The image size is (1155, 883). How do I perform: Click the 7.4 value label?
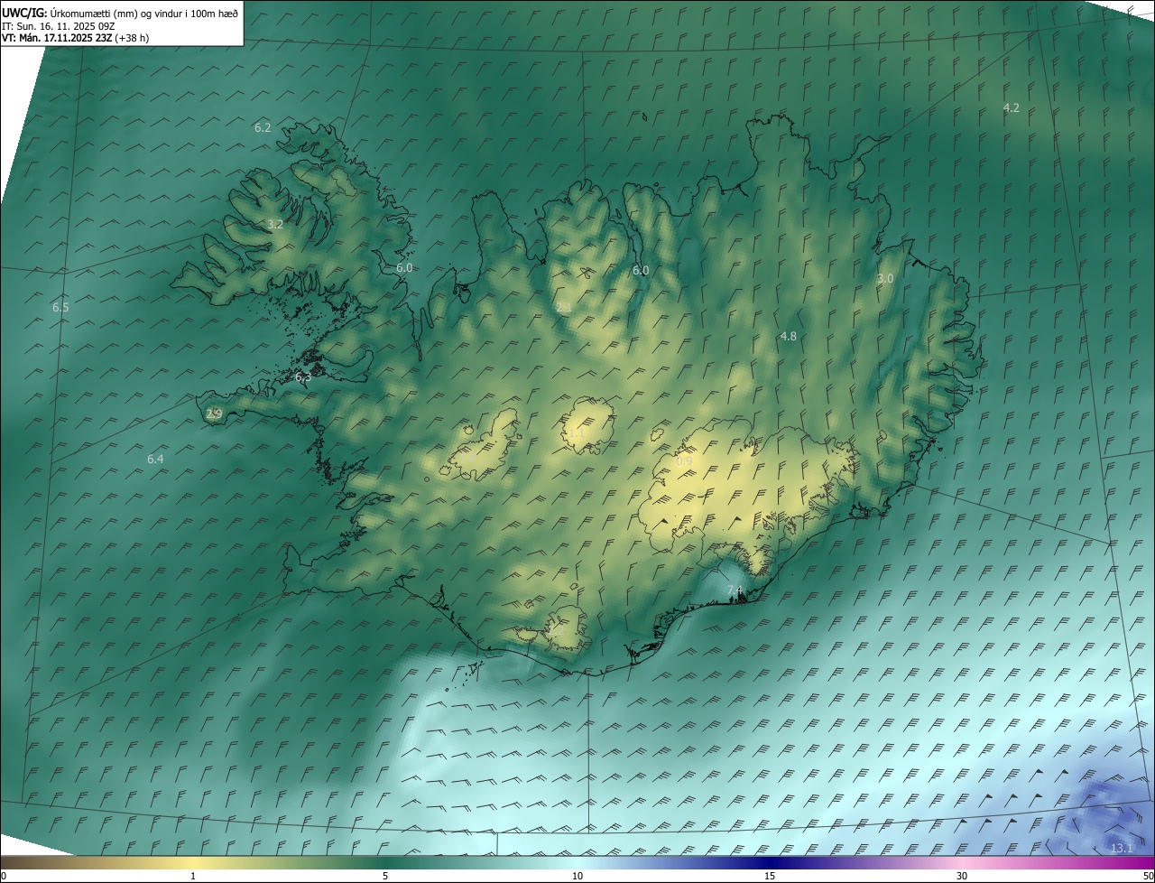735,590
